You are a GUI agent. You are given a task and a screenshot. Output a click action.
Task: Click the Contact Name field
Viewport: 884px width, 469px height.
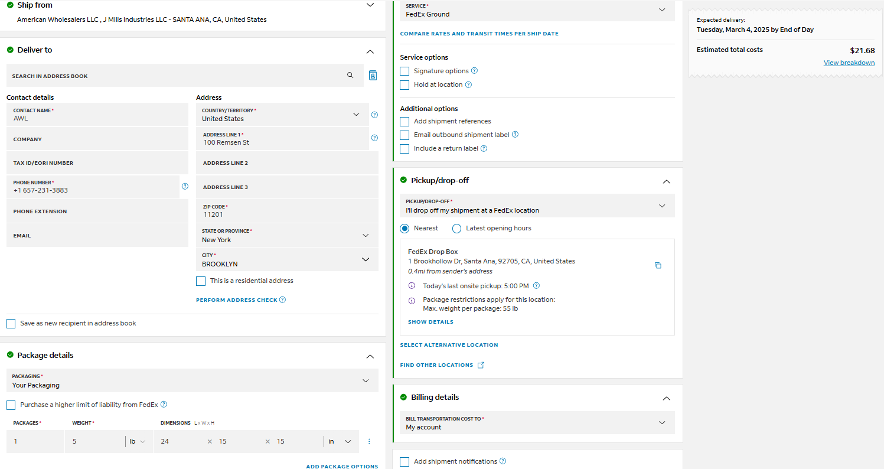point(97,114)
